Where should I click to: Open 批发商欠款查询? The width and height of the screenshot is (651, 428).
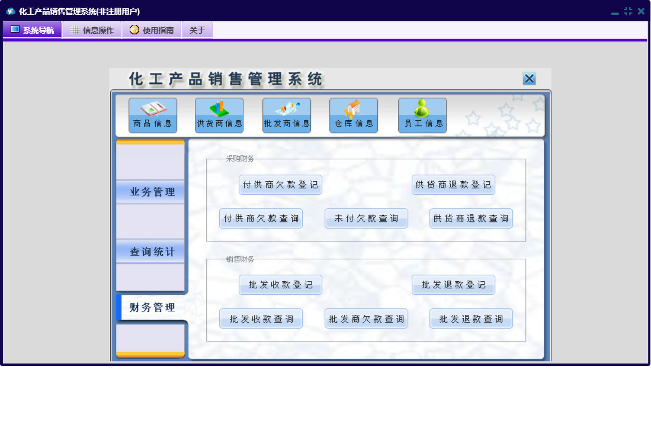pyautogui.click(x=366, y=319)
